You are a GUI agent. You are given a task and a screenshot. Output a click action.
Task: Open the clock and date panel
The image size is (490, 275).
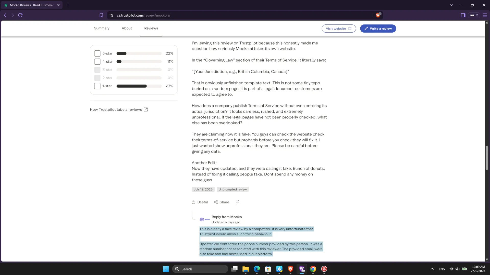[478, 269]
